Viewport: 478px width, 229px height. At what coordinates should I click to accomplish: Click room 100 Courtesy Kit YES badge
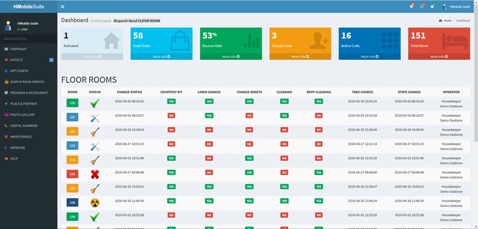[x=171, y=101]
